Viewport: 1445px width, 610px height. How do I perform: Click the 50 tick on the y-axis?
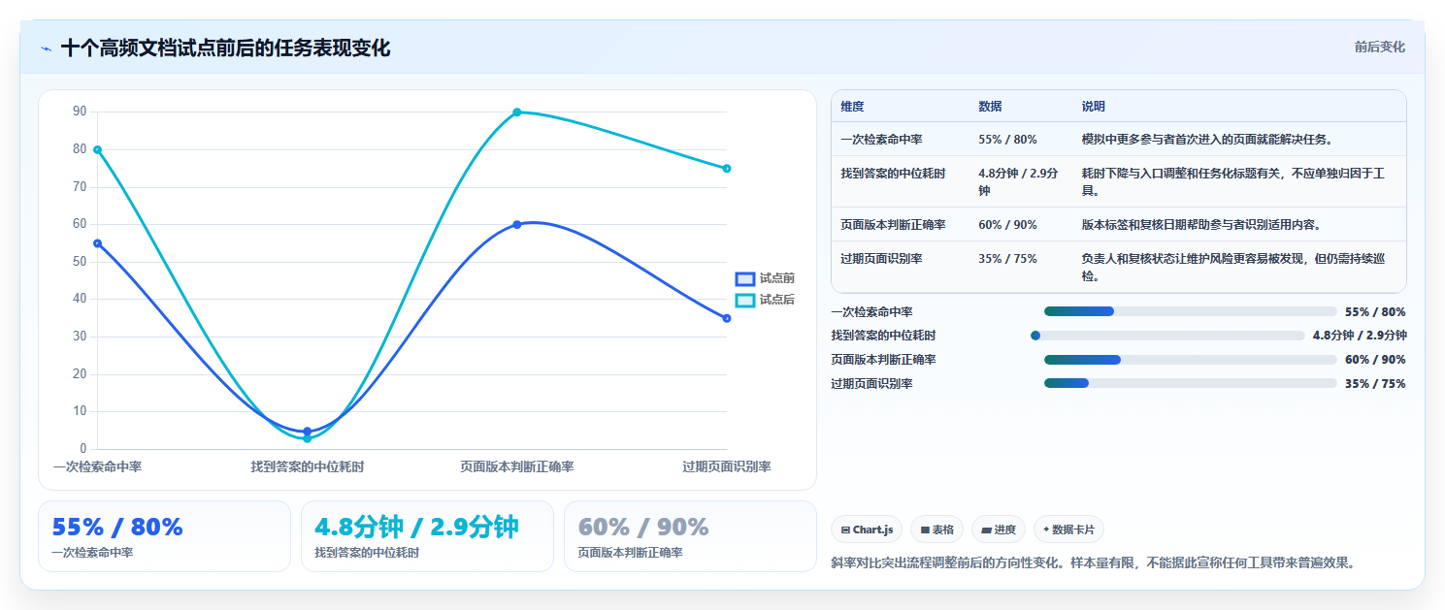pos(80,262)
